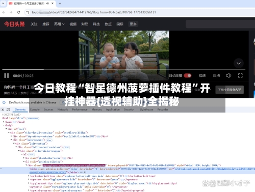
Task: Click the flex badge beside left-content-container
Action: pos(67,147)
